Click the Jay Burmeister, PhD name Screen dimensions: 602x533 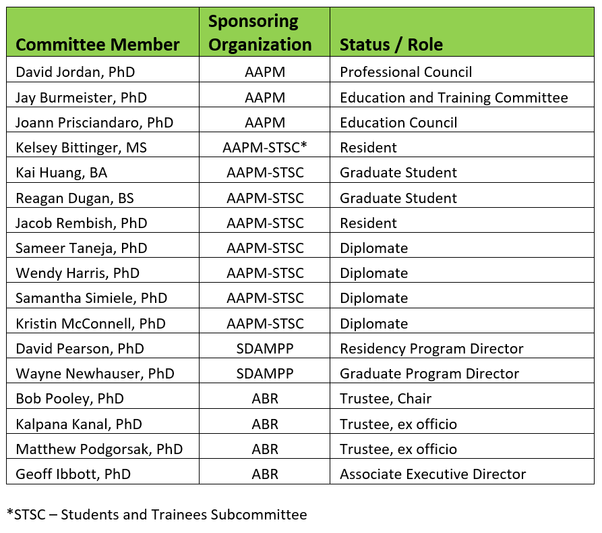pyautogui.click(x=81, y=97)
